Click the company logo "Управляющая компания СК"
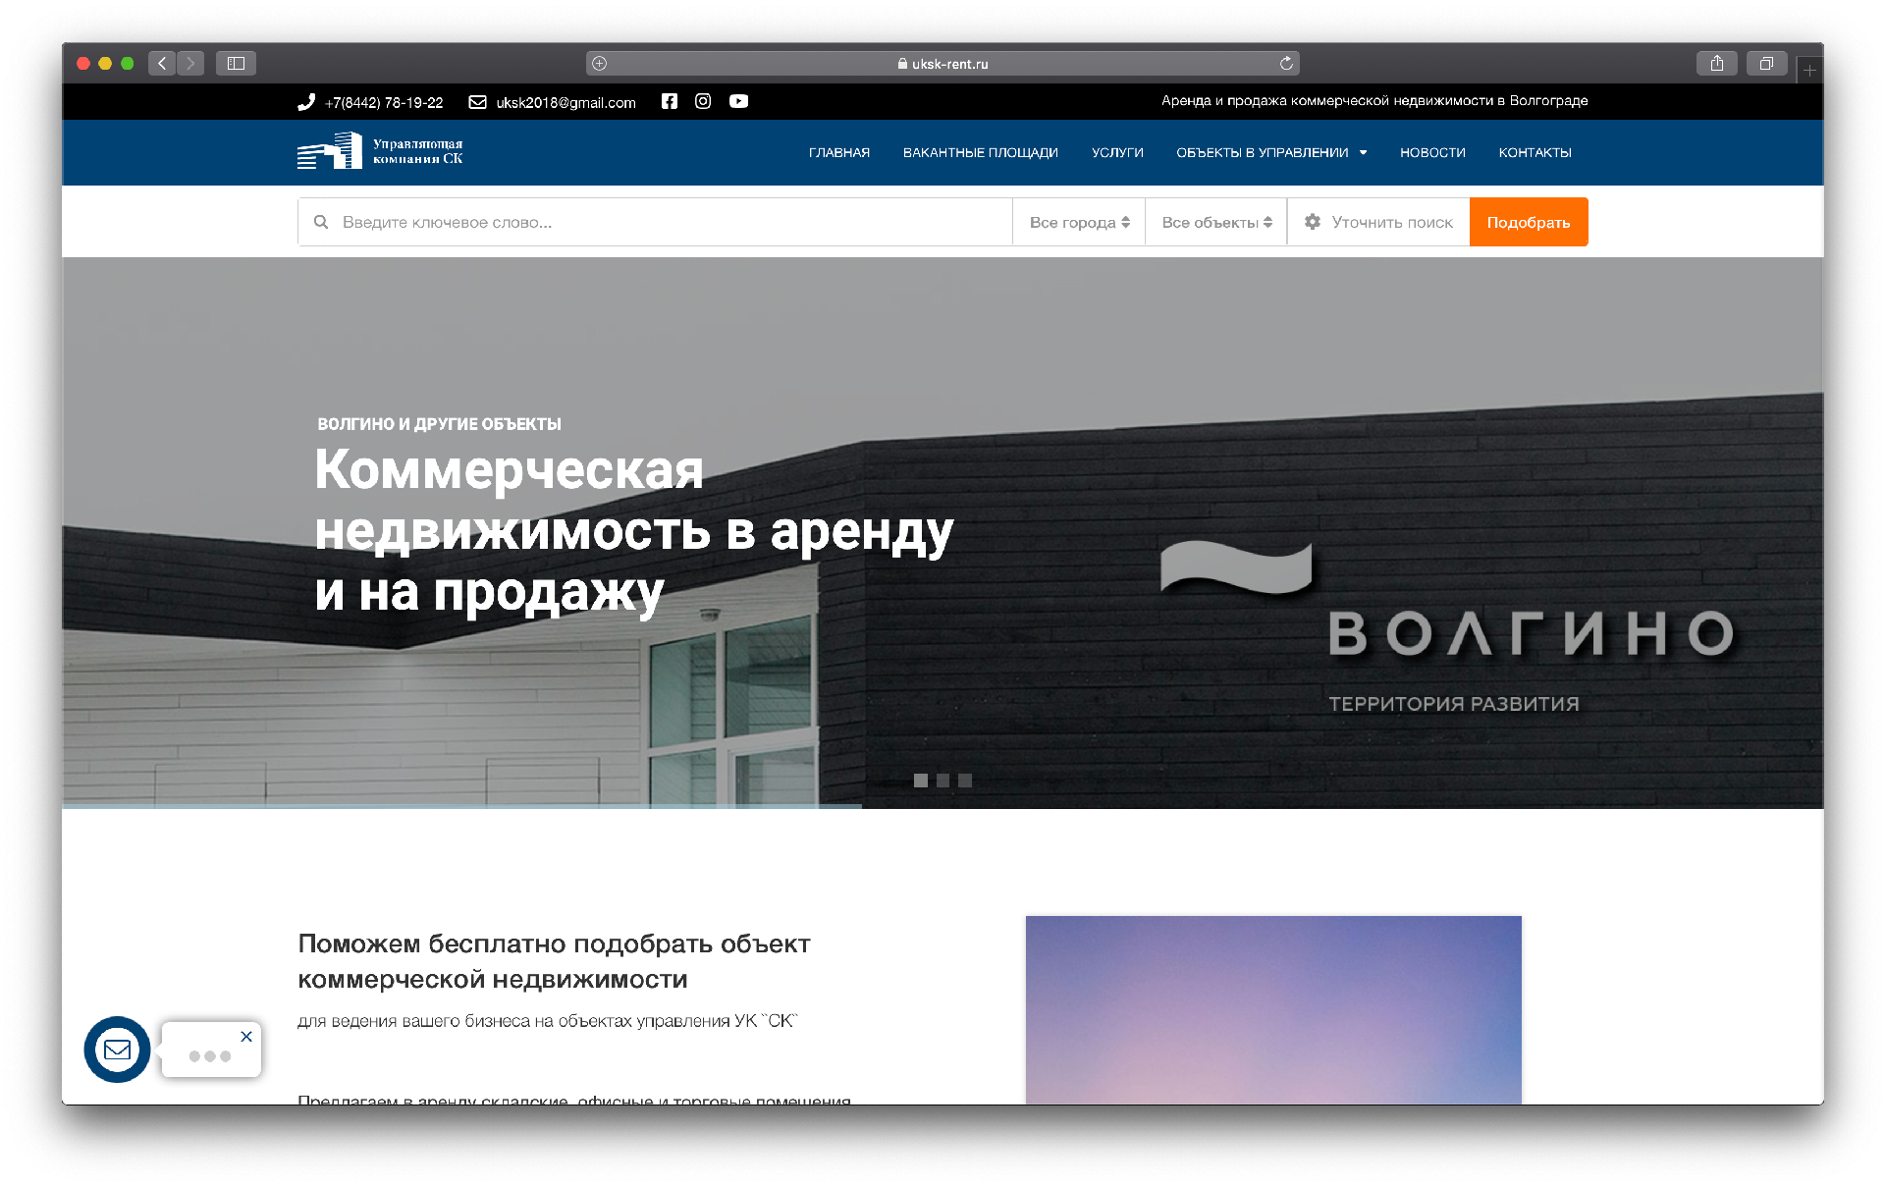 point(380,152)
